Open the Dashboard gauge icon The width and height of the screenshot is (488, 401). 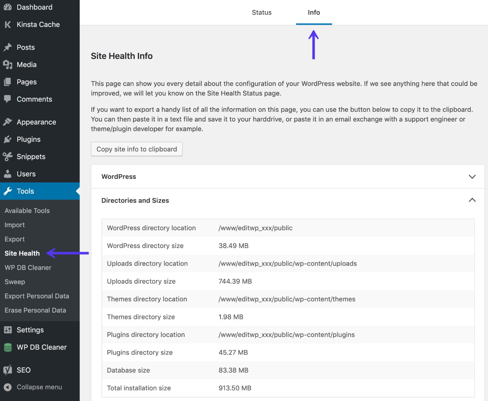pos(8,7)
